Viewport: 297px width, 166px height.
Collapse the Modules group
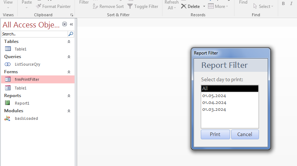pos(69,111)
